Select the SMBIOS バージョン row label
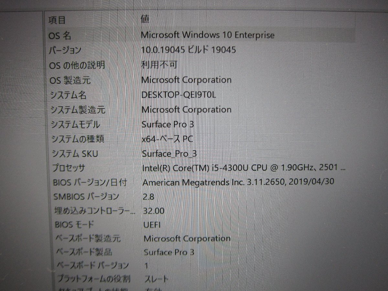Image resolution: width=388 pixels, height=291 pixels. point(86,197)
